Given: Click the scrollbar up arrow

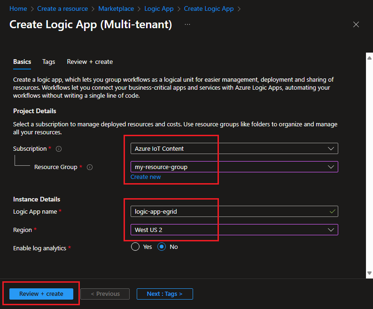Looking at the screenshot, I should [x=369, y=57].
